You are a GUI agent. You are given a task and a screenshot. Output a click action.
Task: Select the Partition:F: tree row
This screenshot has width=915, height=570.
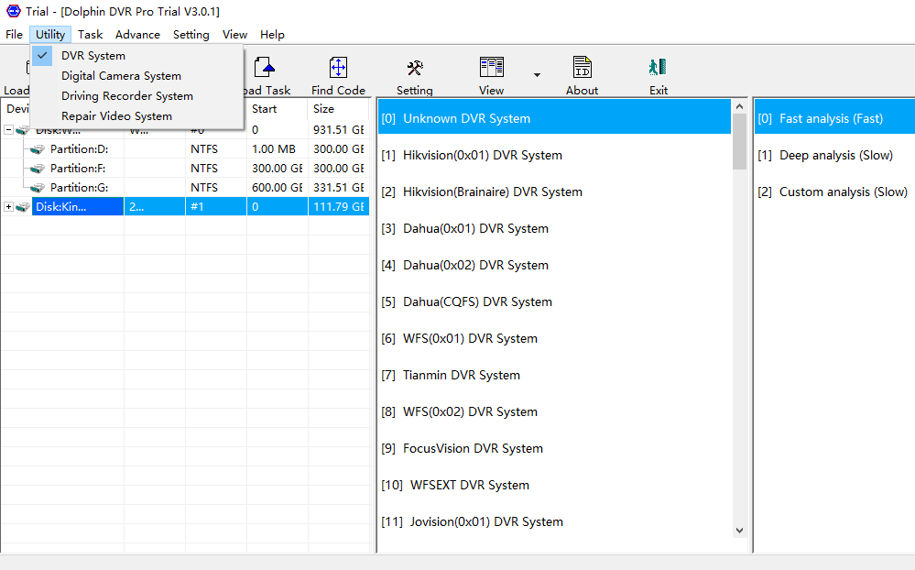pos(184,169)
